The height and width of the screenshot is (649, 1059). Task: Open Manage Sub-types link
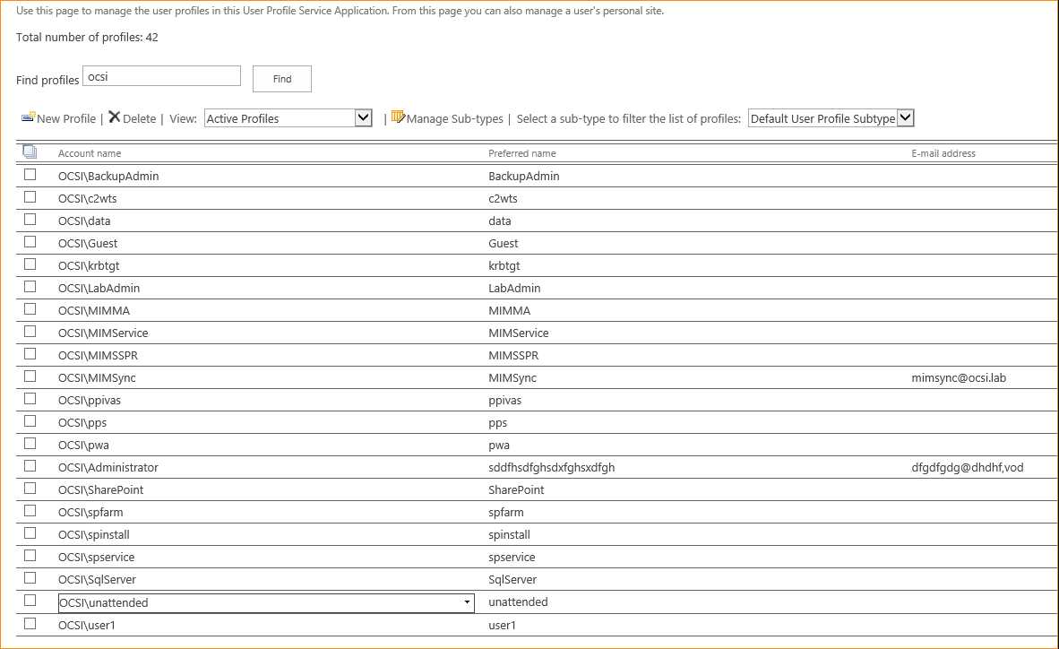(454, 118)
